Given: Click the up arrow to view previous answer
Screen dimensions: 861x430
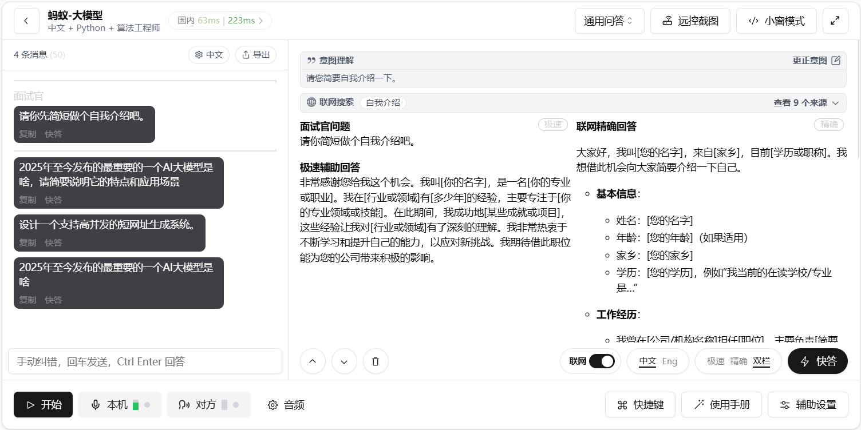Looking at the screenshot, I should (313, 361).
